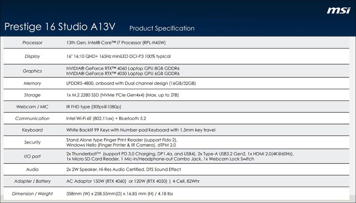356x203 pixels.
Task: Click the Webcam / MIC row label
Action: click(32, 107)
